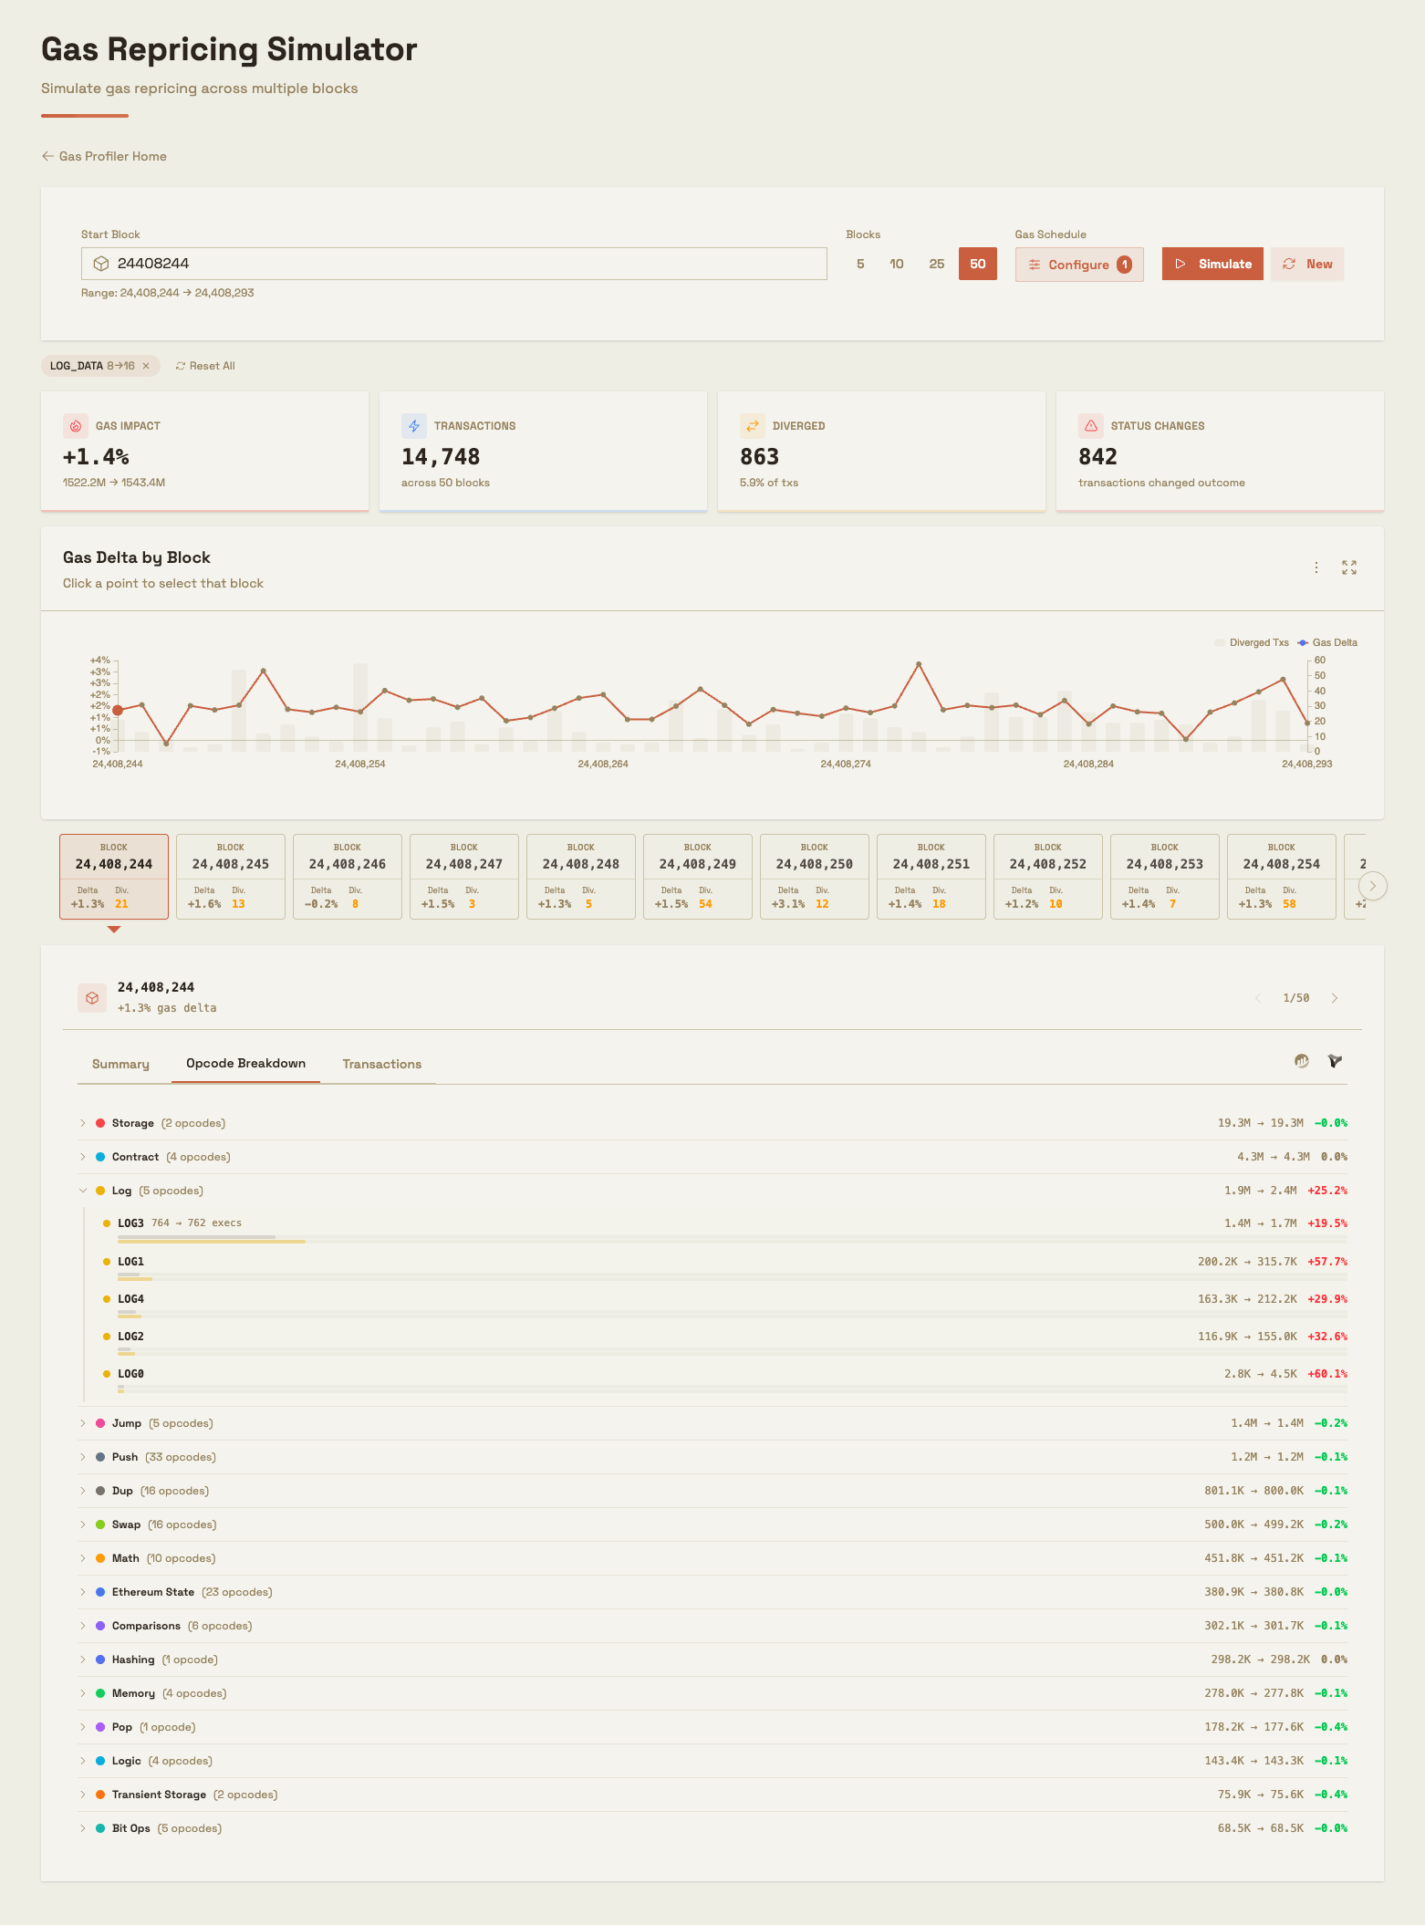This screenshot has width=1425, height=1925.
Task: Expand the Math opcode category
Action: [x=712, y=1558]
